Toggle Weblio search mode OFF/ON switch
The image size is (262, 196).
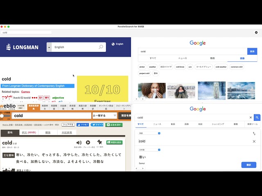[5, 116]
